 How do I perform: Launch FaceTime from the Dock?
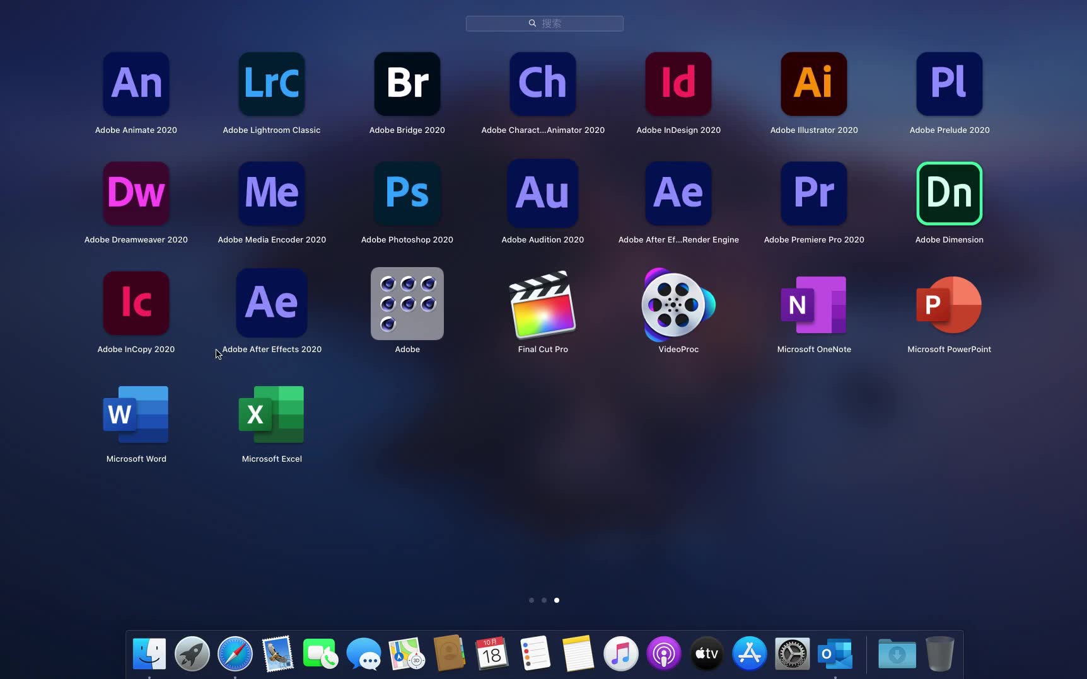tap(321, 654)
